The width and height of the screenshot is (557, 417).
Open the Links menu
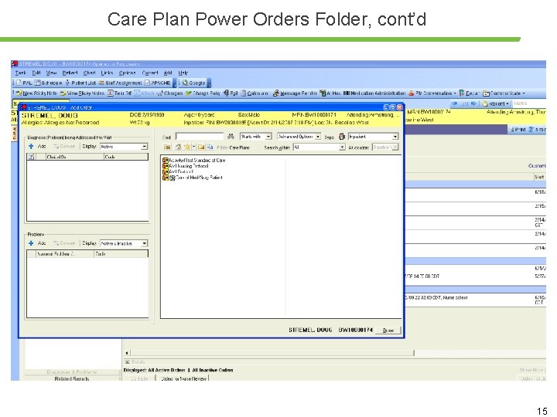107,73
